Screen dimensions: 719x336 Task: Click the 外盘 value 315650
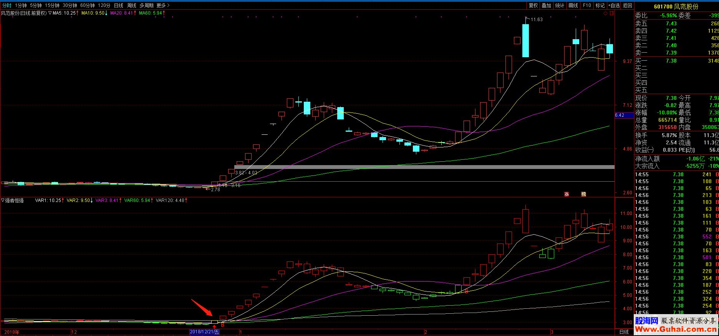click(x=668, y=127)
